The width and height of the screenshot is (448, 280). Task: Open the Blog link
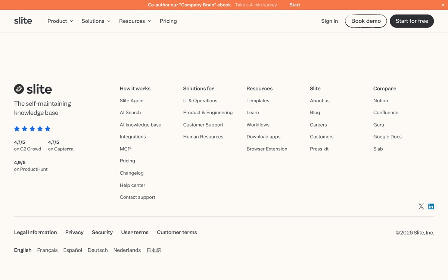[315, 112]
